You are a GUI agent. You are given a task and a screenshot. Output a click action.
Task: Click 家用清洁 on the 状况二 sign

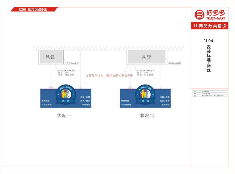click(x=166, y=105)
